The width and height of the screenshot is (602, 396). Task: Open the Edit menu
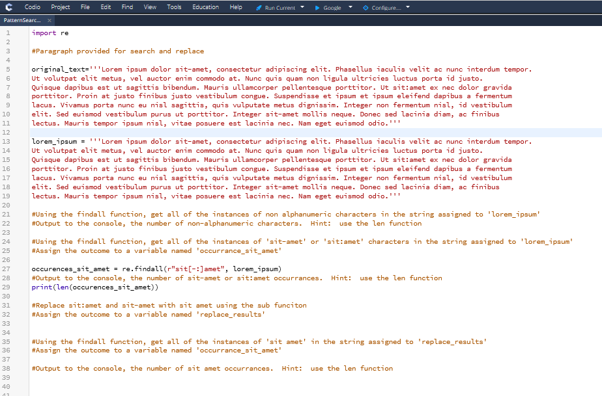pyautogui.click(x=106, y=7)
